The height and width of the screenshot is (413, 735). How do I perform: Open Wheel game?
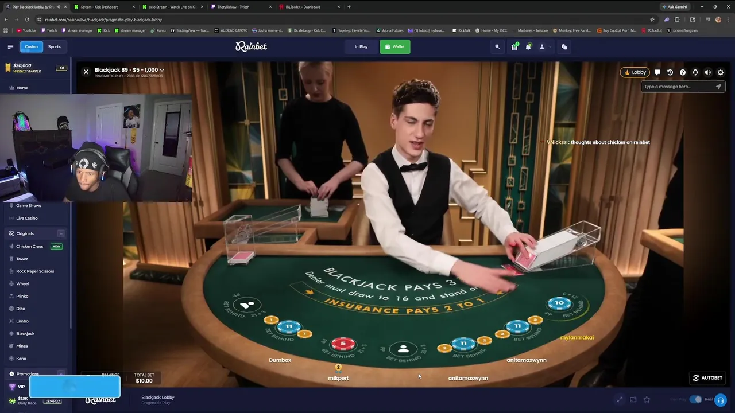[22, 283]
